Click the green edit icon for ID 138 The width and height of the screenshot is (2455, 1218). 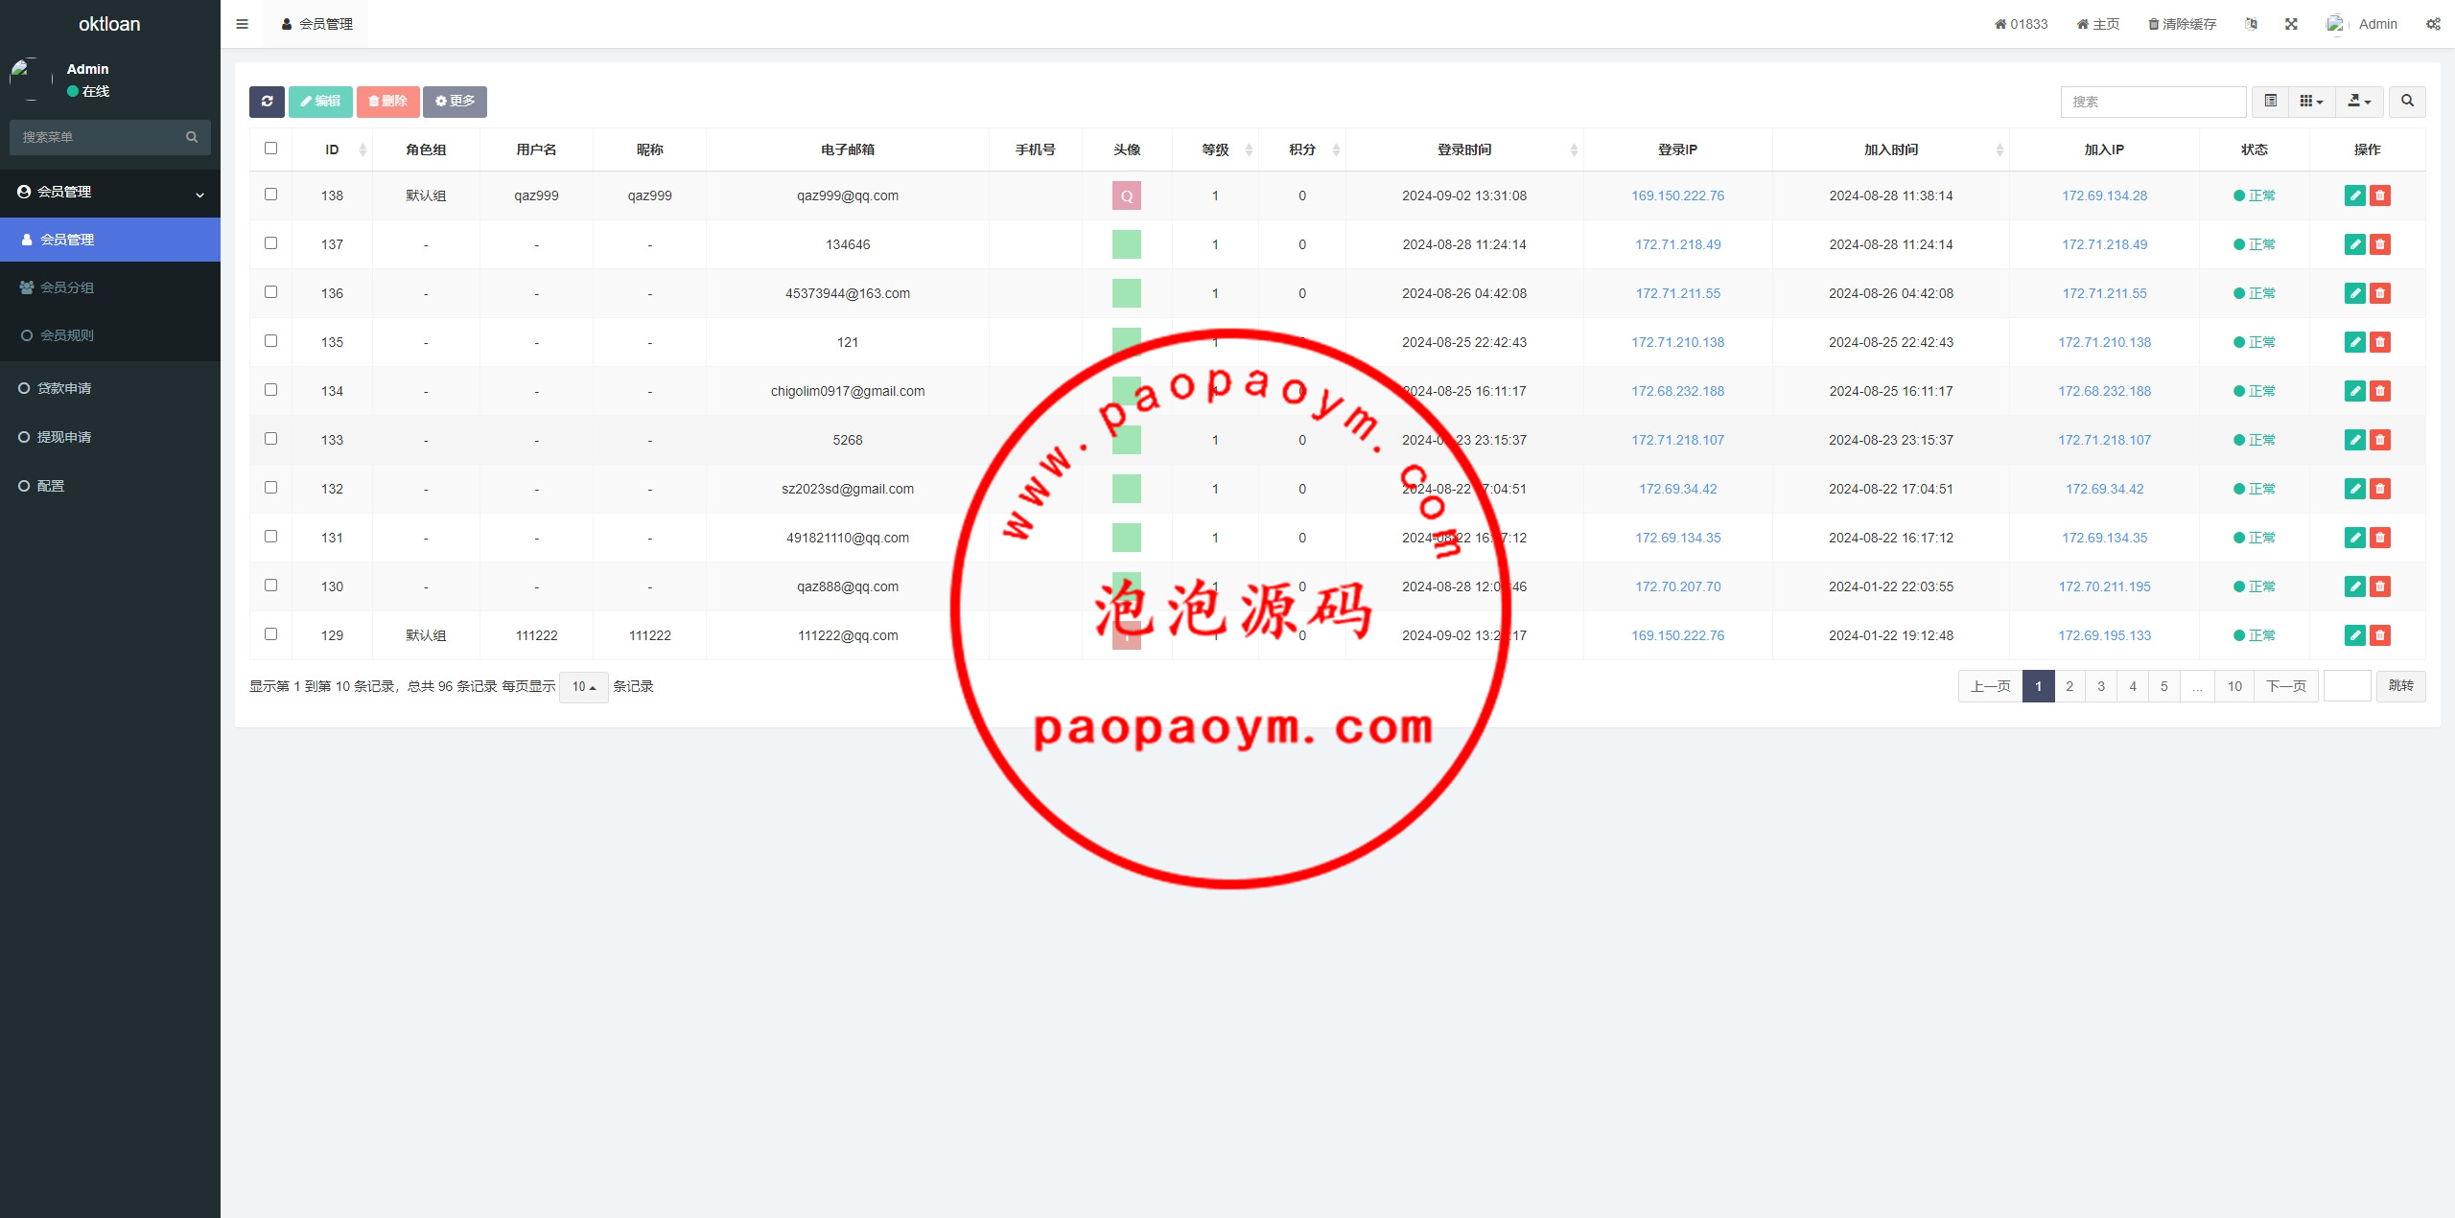coord(2354,195)
